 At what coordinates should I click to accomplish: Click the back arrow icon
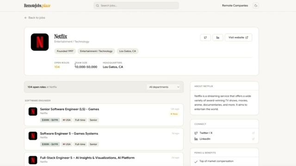coord(26,18)
